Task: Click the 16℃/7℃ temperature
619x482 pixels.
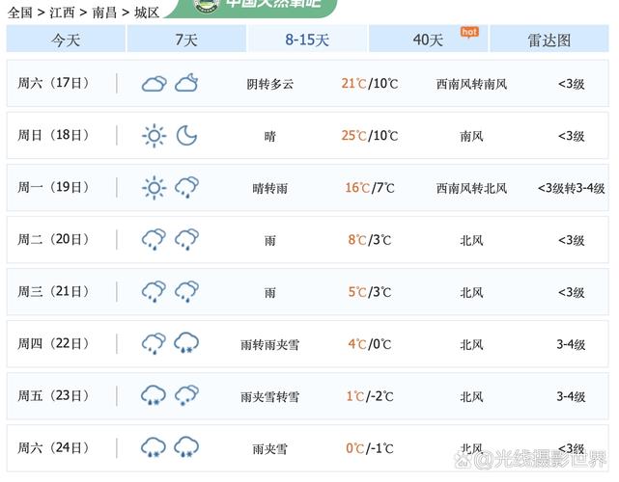Action: coord(370,188)
